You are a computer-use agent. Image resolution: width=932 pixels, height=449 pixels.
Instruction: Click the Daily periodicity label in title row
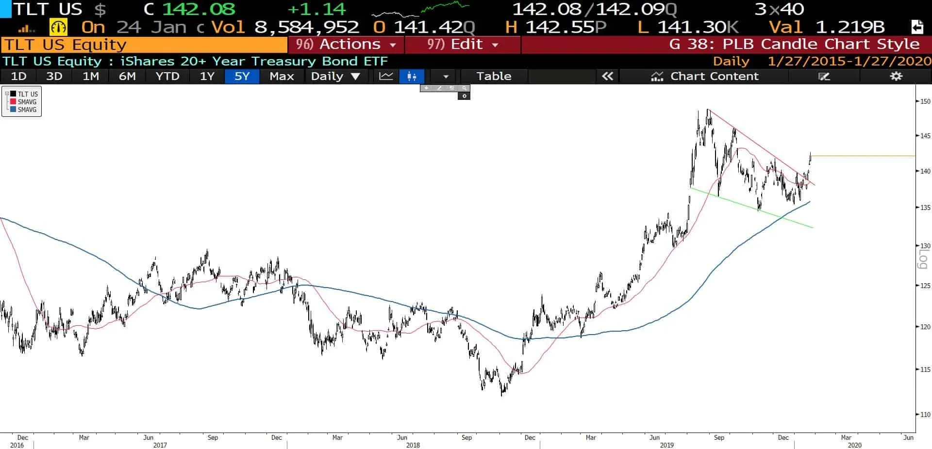pos(731,62)
